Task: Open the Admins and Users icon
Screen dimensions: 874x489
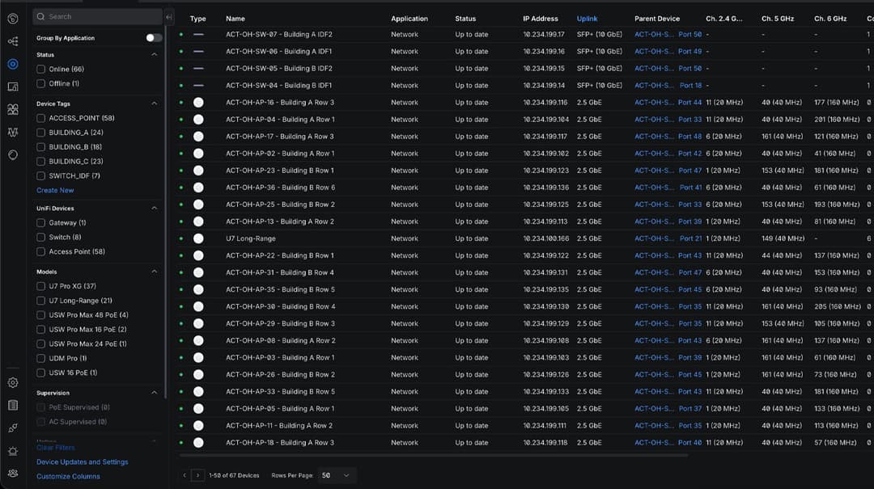Action: coord(13,474)
